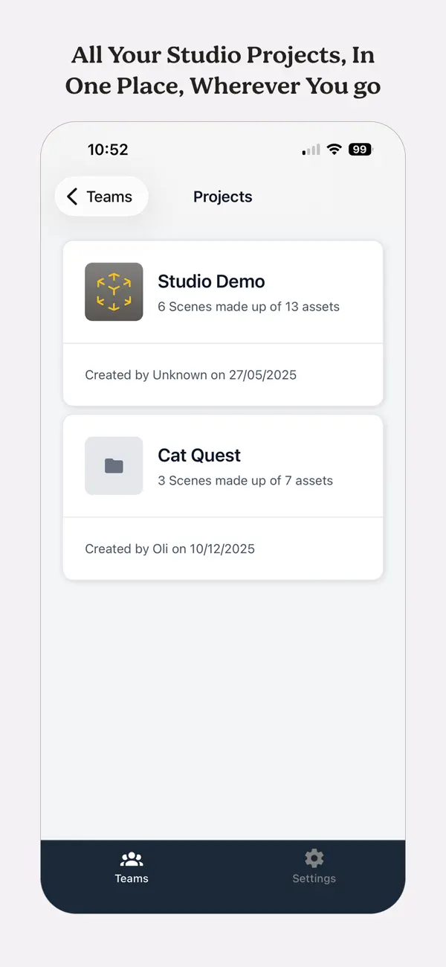Tap "6 Scenes made up of 13 assets"

248,306
